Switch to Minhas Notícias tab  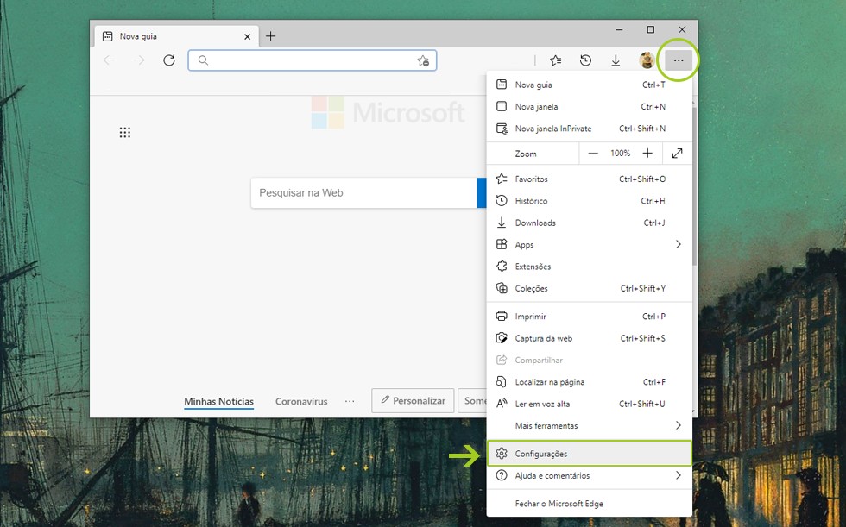218,401
